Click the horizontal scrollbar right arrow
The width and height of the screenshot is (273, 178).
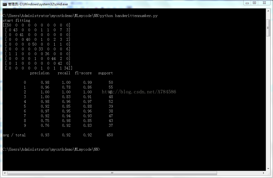[264, 173]
